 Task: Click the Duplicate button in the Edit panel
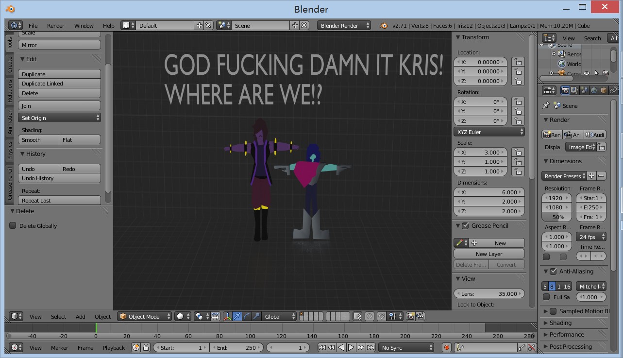click(x=59, y=74)
